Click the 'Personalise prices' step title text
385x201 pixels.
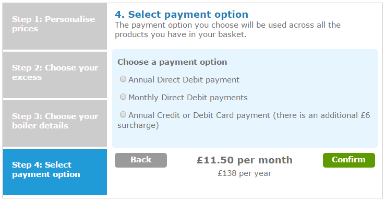point(54,24)
